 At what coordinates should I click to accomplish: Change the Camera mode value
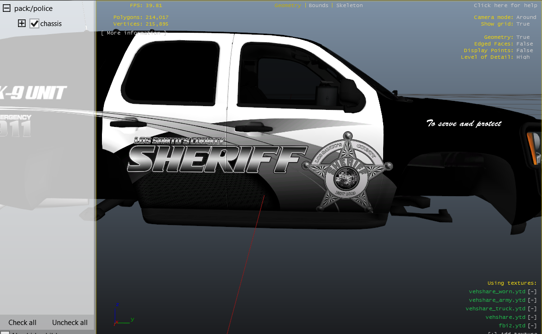pyautogui.click(x=526, y=18)
